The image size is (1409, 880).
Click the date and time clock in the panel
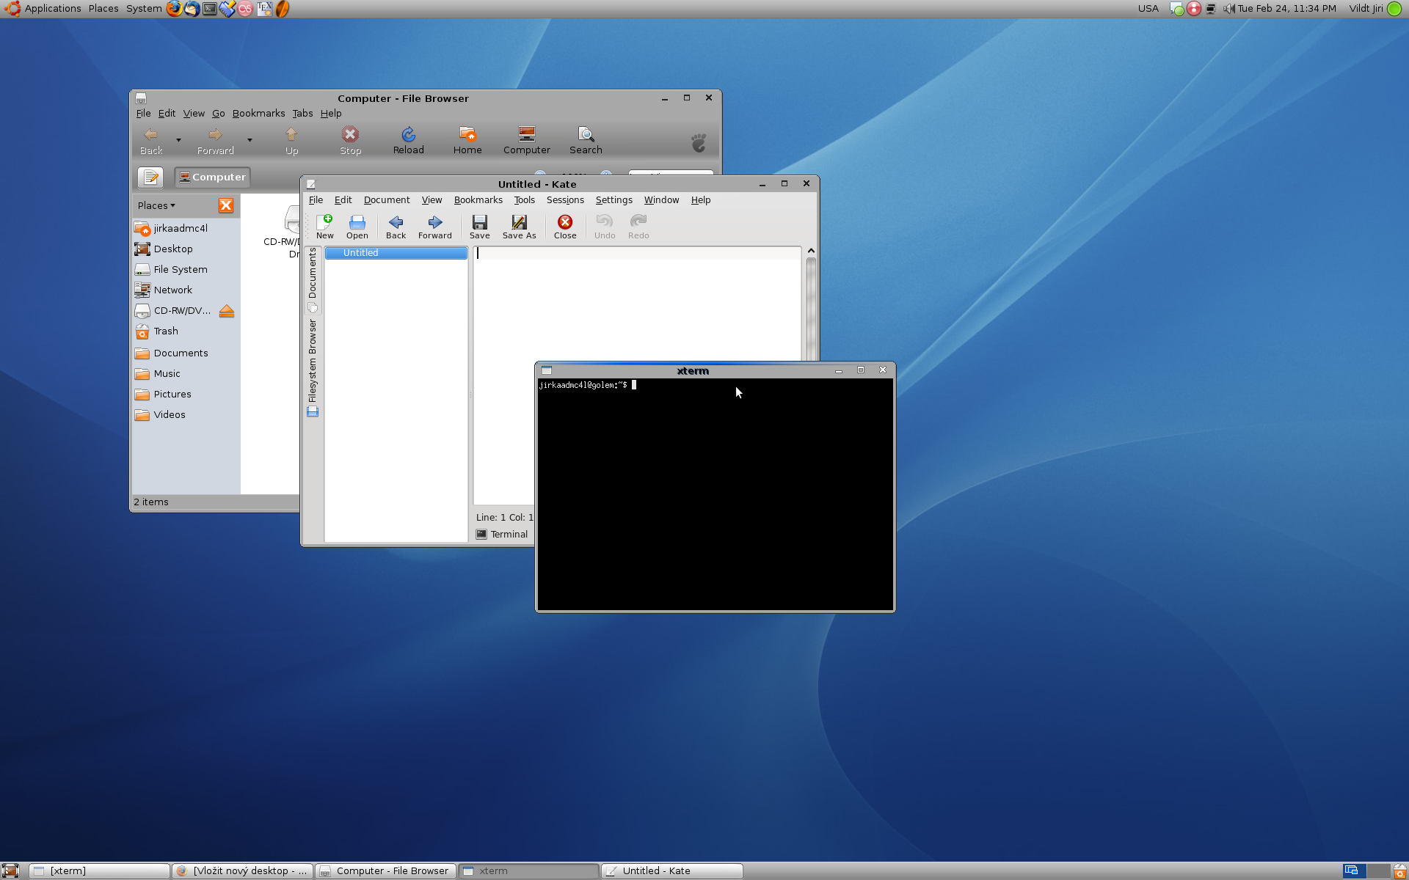(x=1286, y=9)
